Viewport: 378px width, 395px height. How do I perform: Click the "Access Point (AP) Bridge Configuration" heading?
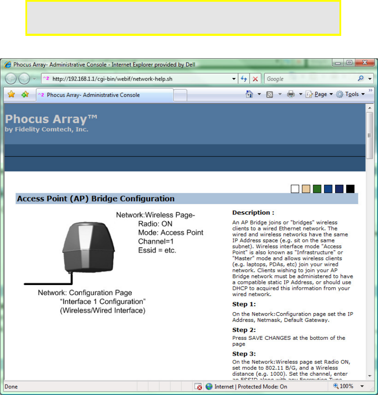click(x=96, y=198)
